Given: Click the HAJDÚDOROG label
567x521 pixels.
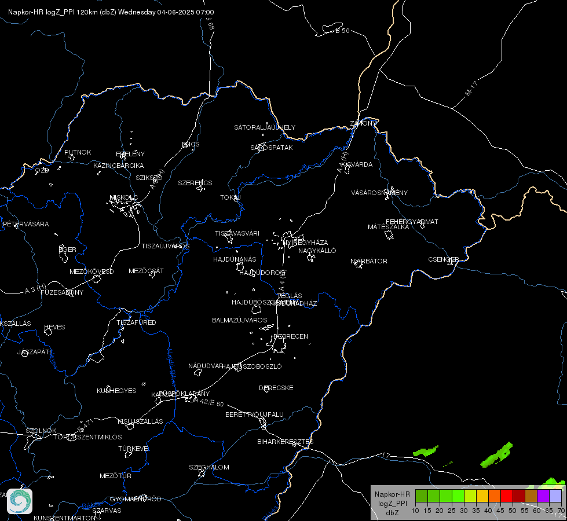Looking at the screenshot, I should pyautogui.click(x=263, y=273).
